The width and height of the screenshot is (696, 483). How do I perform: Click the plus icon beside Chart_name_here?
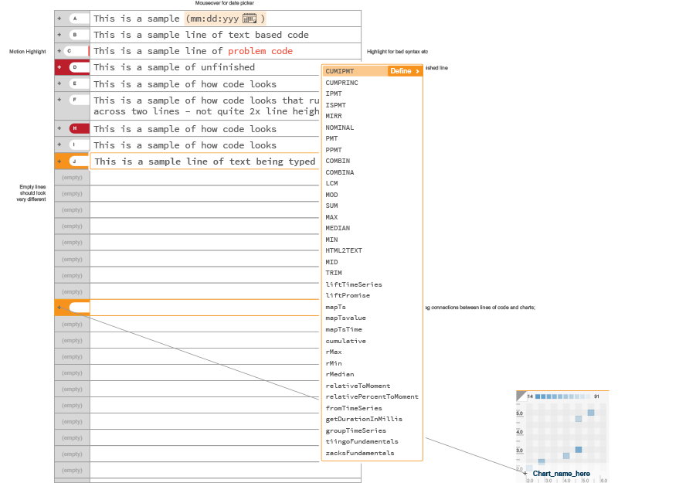point(525,473)
